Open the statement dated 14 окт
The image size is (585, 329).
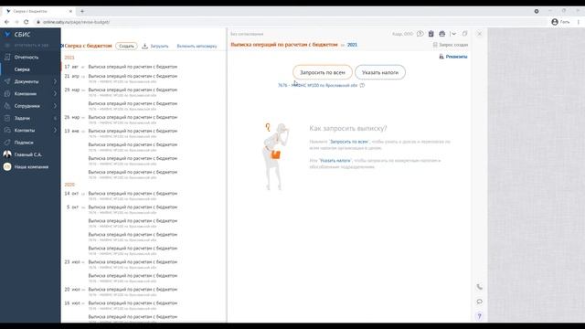coord(144,196)
